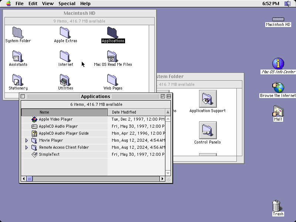Close the Applications window with close box
Viewport: 296px width, 222px height.
23,97
